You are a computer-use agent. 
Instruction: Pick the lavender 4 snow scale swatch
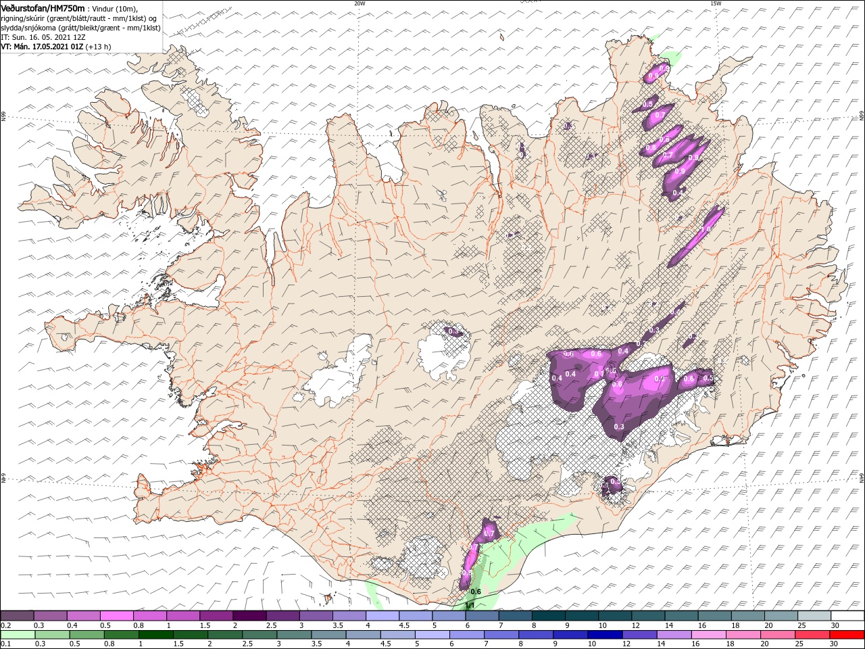[x=382, y=616]
